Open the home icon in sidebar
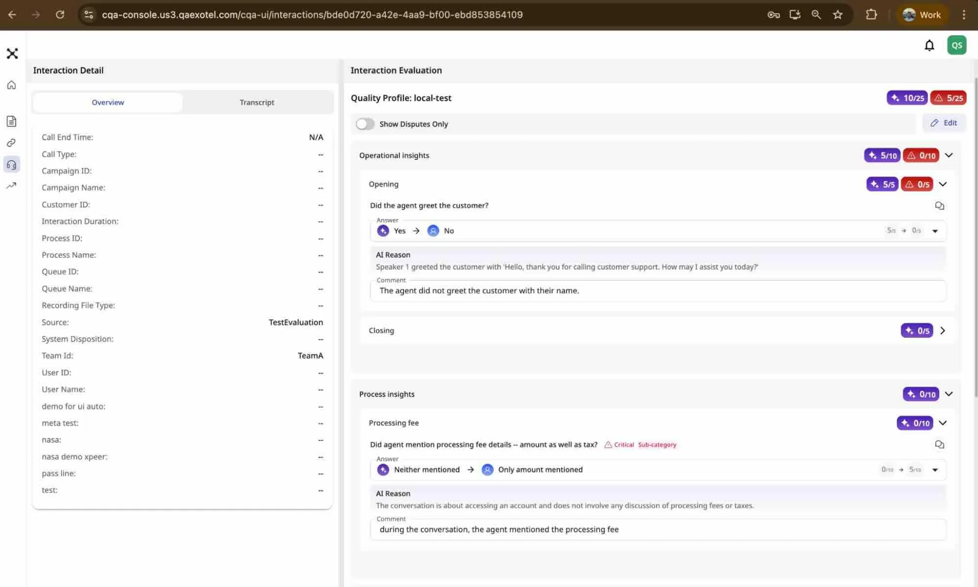978x587 pixels. click(12, 85)
